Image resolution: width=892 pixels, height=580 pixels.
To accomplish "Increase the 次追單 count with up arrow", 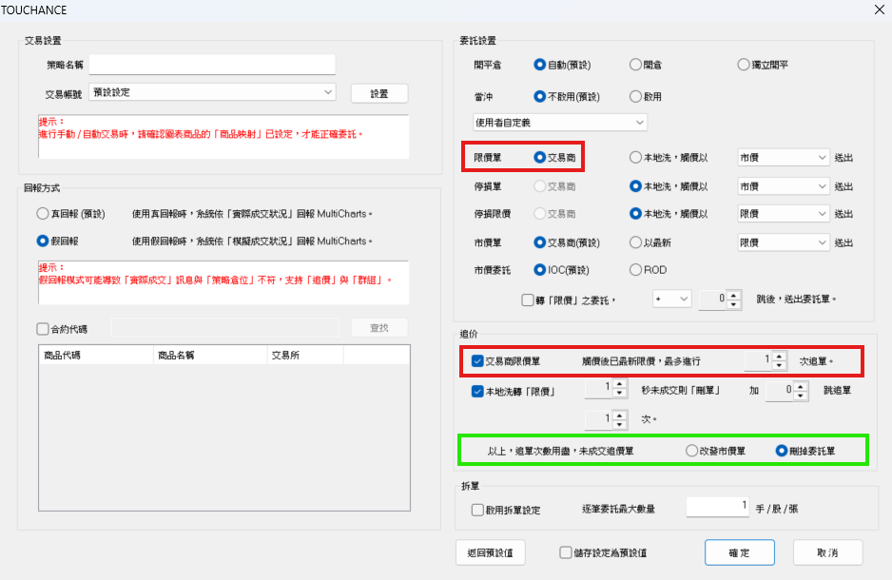I will click(x=779, y=357).
